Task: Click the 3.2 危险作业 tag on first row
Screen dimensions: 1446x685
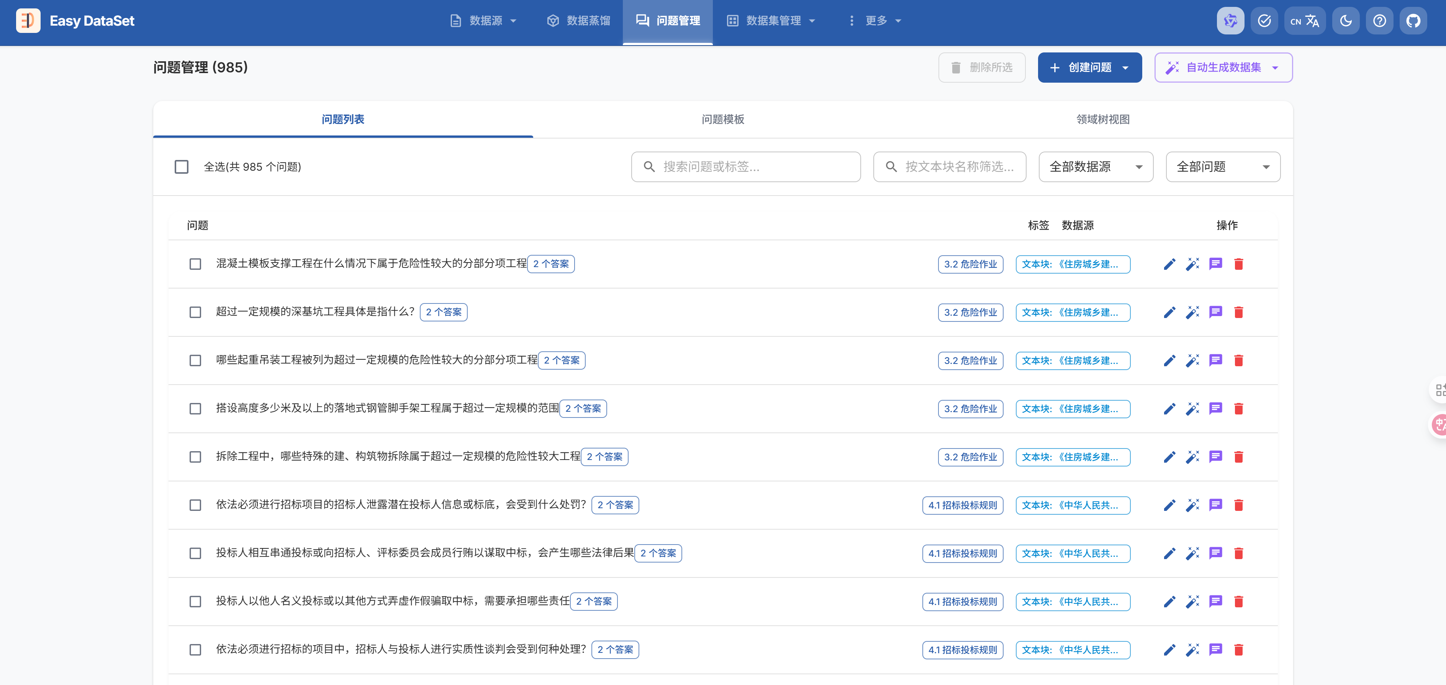Action: coord(970,264)
